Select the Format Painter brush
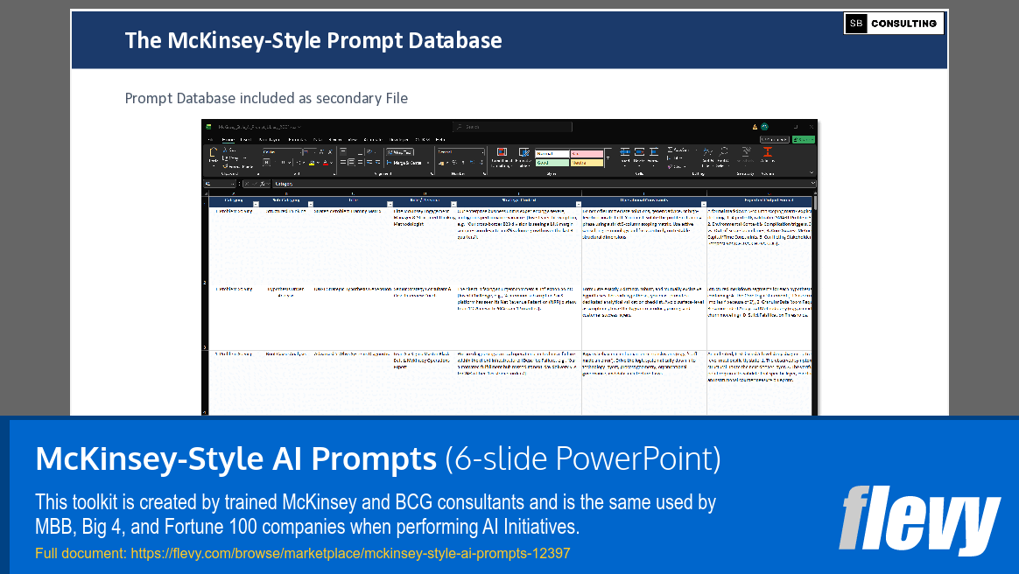1019x574 pixels. click(x=226, y=166)
